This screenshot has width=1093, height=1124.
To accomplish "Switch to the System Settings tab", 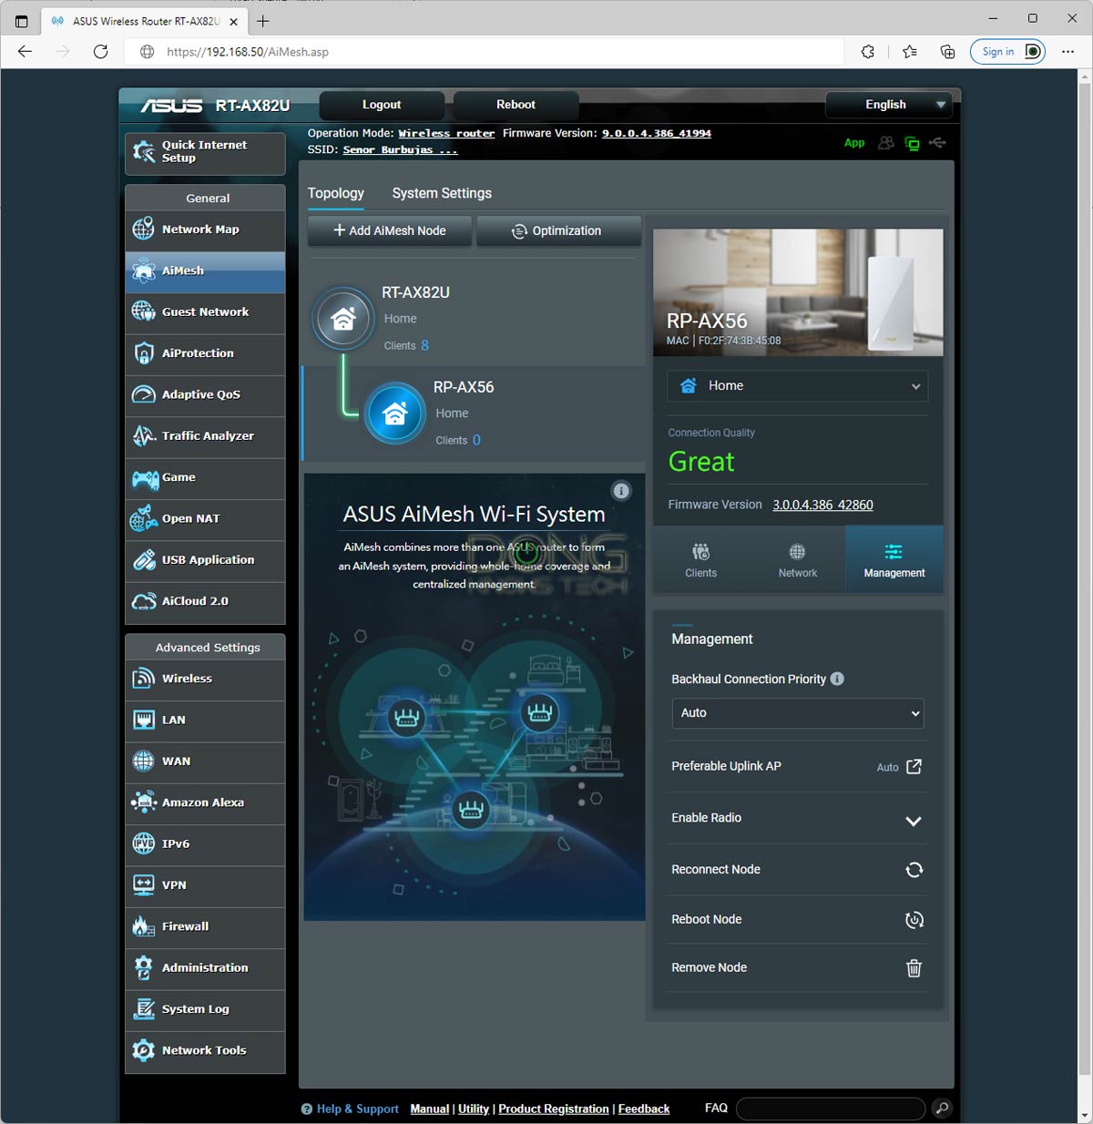I will coord(442,193).
